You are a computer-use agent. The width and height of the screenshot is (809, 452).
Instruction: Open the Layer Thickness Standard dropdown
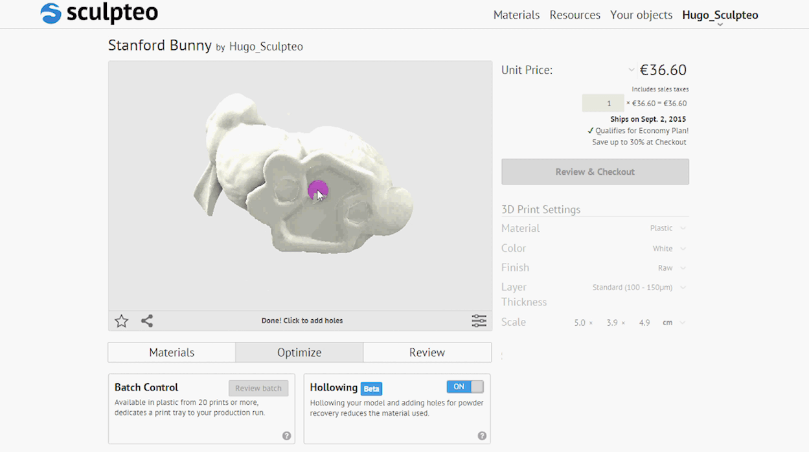pos(638,288)
